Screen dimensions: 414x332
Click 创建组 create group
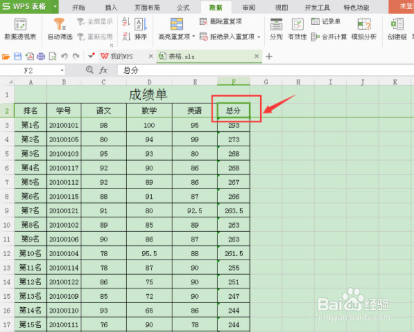[x=397, y=29]
